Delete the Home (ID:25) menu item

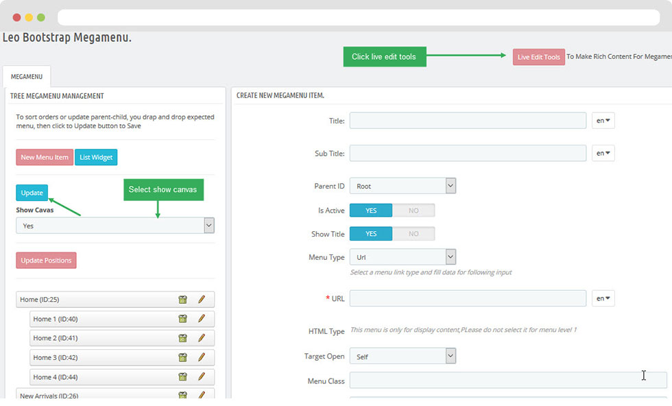point(182,299)
